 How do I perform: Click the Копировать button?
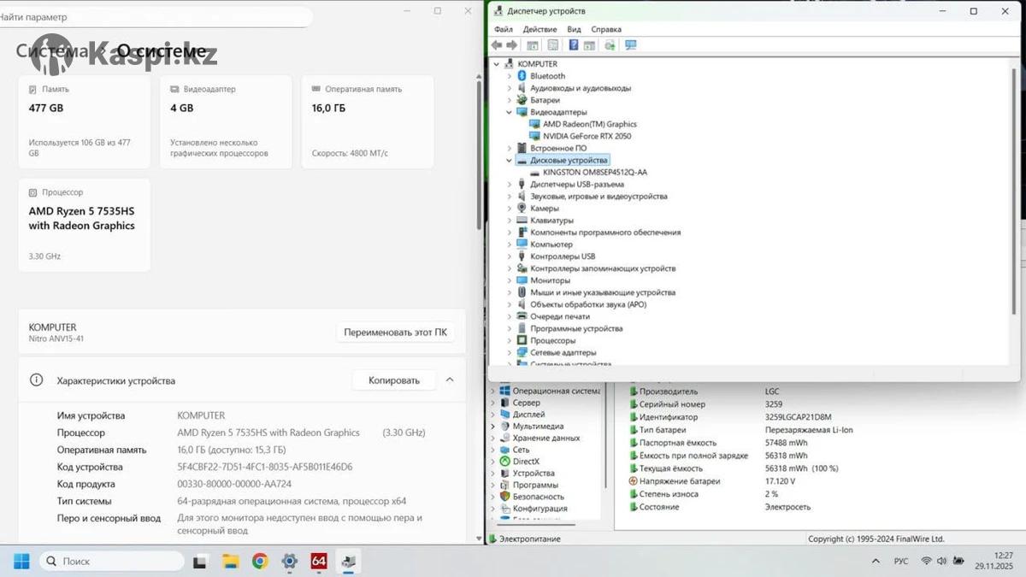click(x=393, y=380)
